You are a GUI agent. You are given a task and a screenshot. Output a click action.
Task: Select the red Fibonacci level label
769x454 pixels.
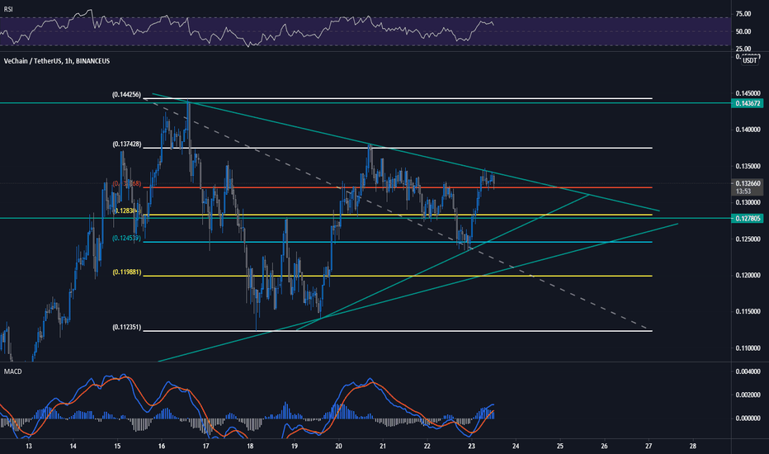pyautogui.click(x=126, y=183)
